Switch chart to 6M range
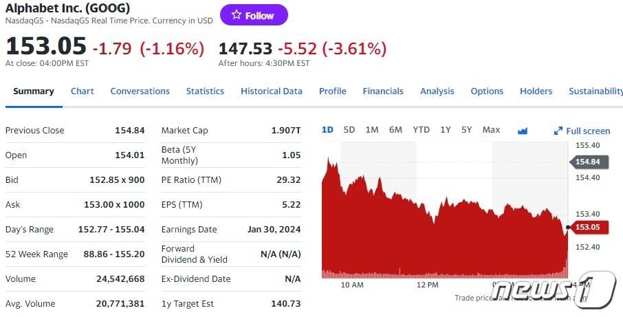This screenshot has width=623, height=317. click(395, 130)
